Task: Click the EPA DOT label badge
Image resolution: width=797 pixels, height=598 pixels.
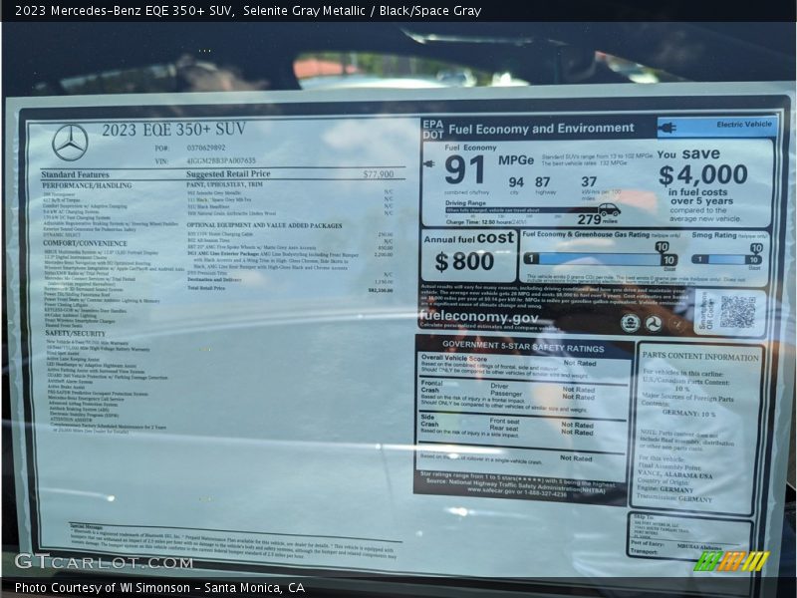Action: (432, 129)
